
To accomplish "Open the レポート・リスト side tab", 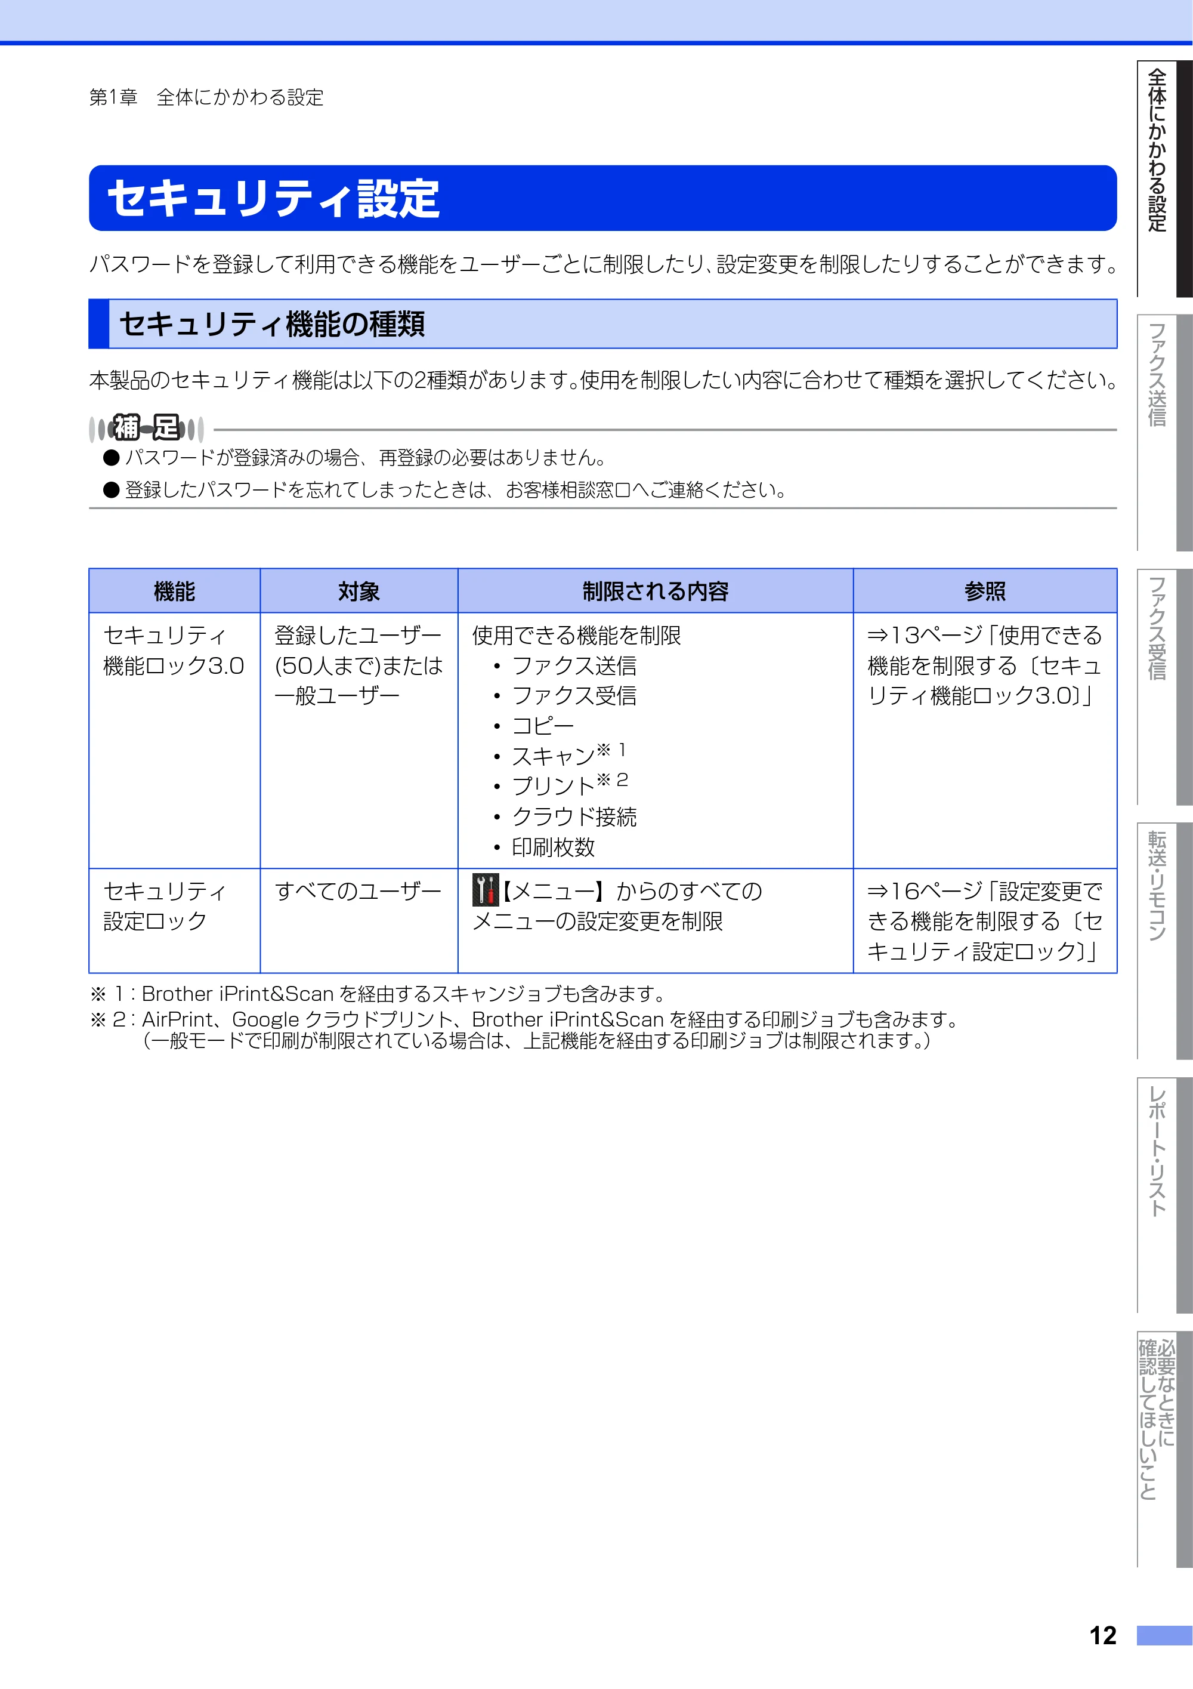I will coord(1164,1195).
